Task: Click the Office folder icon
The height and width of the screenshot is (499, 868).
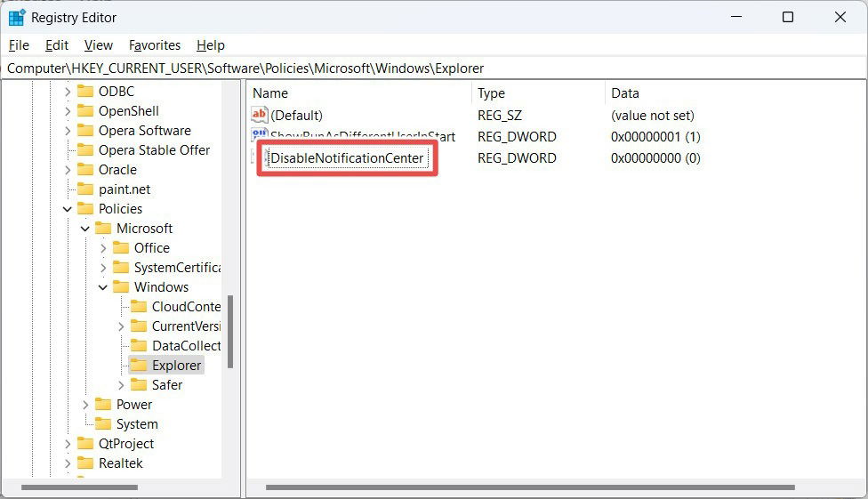Action: [121, 248]
